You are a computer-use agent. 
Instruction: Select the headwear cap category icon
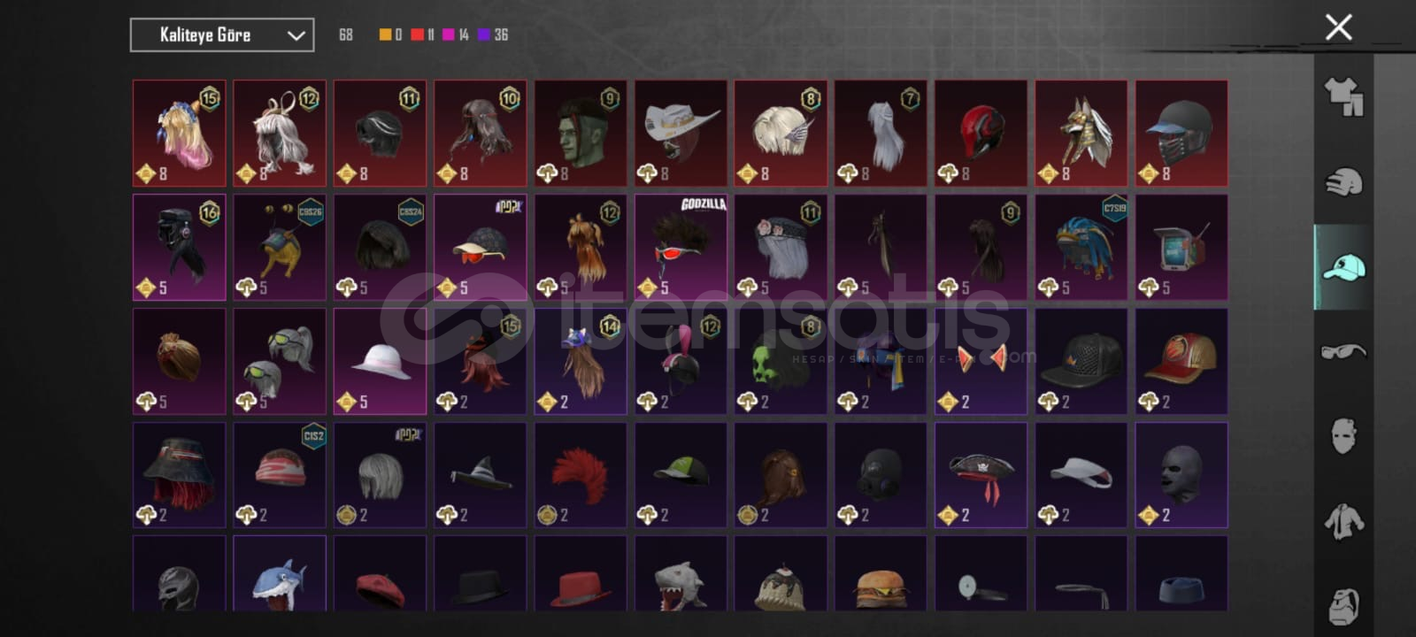point(1343,266)
